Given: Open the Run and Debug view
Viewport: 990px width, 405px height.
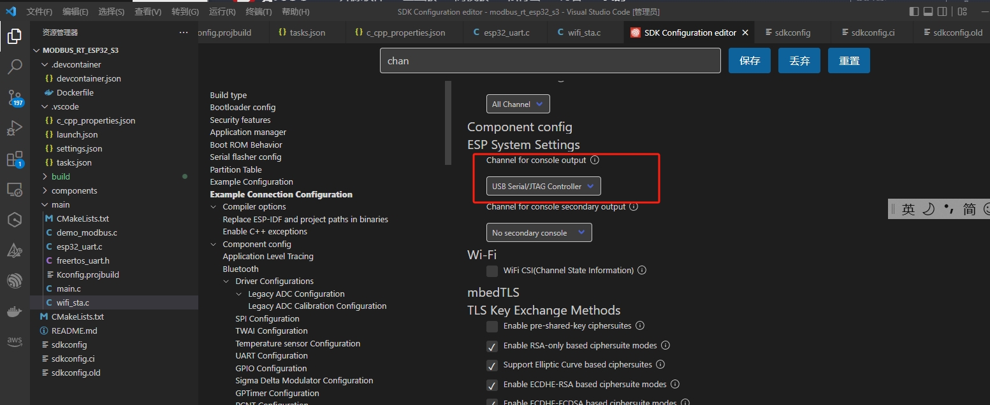Looking at the screenshot, I should pyautogui.click(x=14, y=128).
